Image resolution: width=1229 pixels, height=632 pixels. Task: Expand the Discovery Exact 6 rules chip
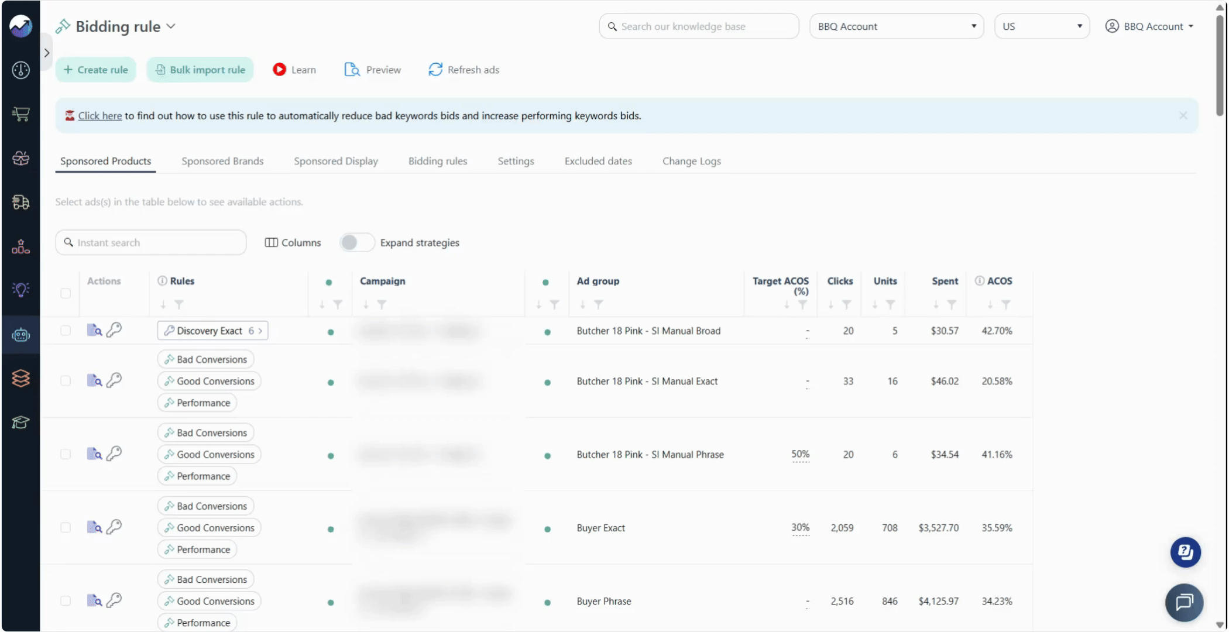(213, 331)
